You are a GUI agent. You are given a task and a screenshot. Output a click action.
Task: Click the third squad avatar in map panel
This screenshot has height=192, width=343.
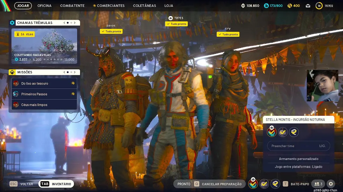(x=294, y=132)
